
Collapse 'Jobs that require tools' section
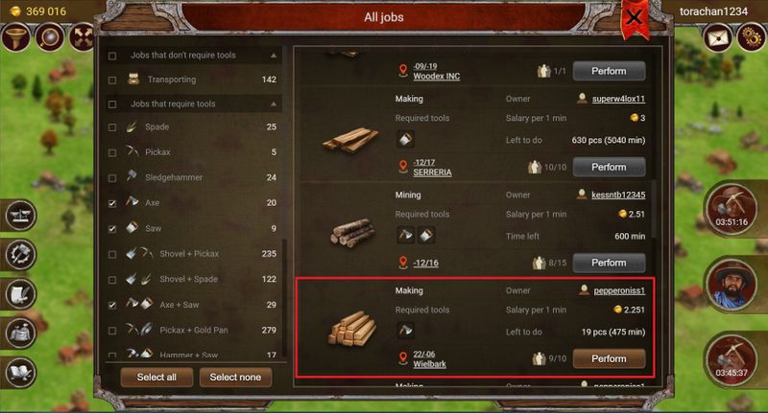pyautogui.click(x=274, y=104)
